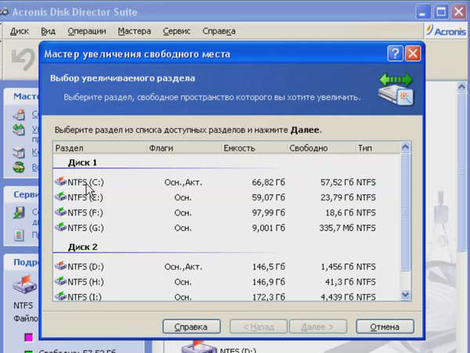
Task: Click the third wizard sidebar icon
Action: [19, 152]
